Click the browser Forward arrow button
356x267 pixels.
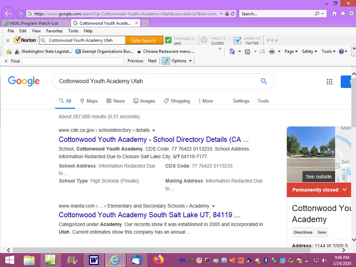coord(20,14)
